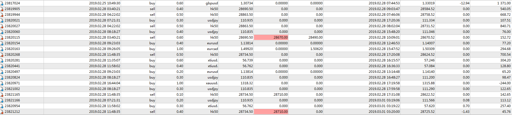The image size is (512, 115).
Task: Click the eurcad symbol in order 23820163
Action: point(213,49)
